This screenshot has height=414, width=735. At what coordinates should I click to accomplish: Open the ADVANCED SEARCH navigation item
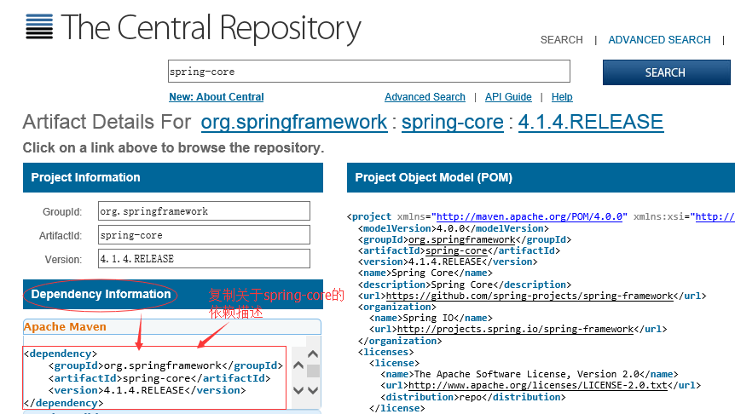click(x=659, y=40)
